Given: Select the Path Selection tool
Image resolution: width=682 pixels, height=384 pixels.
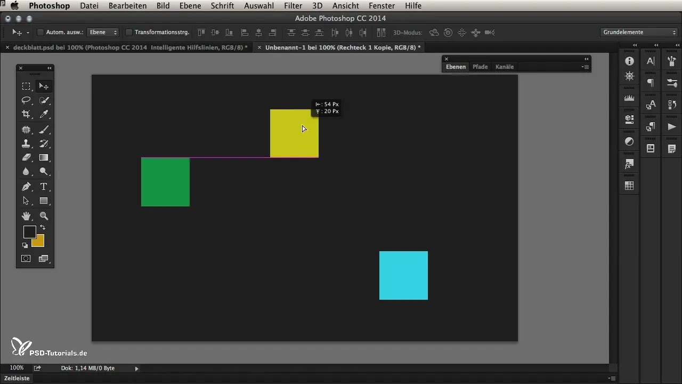Looking at the screenshot, I should 26,201.
